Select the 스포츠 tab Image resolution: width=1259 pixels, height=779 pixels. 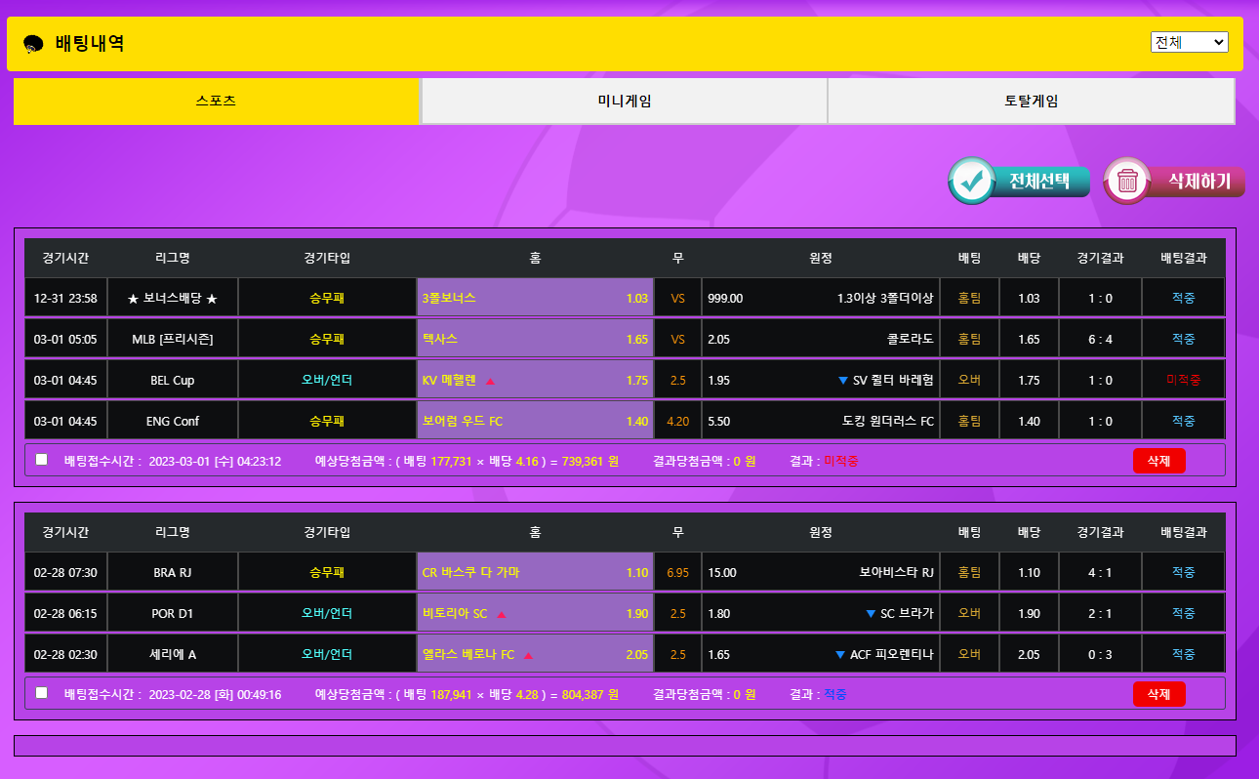[216, 102]
